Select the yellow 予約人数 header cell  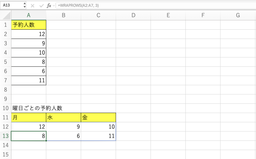coord(29,25)
